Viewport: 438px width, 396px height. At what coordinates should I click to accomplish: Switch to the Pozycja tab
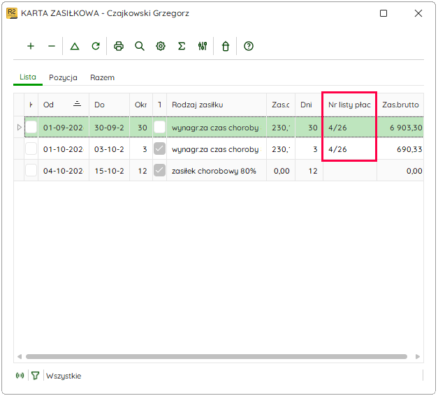click(x=63, y=77)
